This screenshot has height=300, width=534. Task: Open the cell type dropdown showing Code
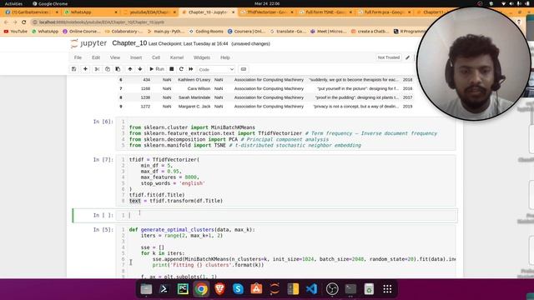coord(216,69)
